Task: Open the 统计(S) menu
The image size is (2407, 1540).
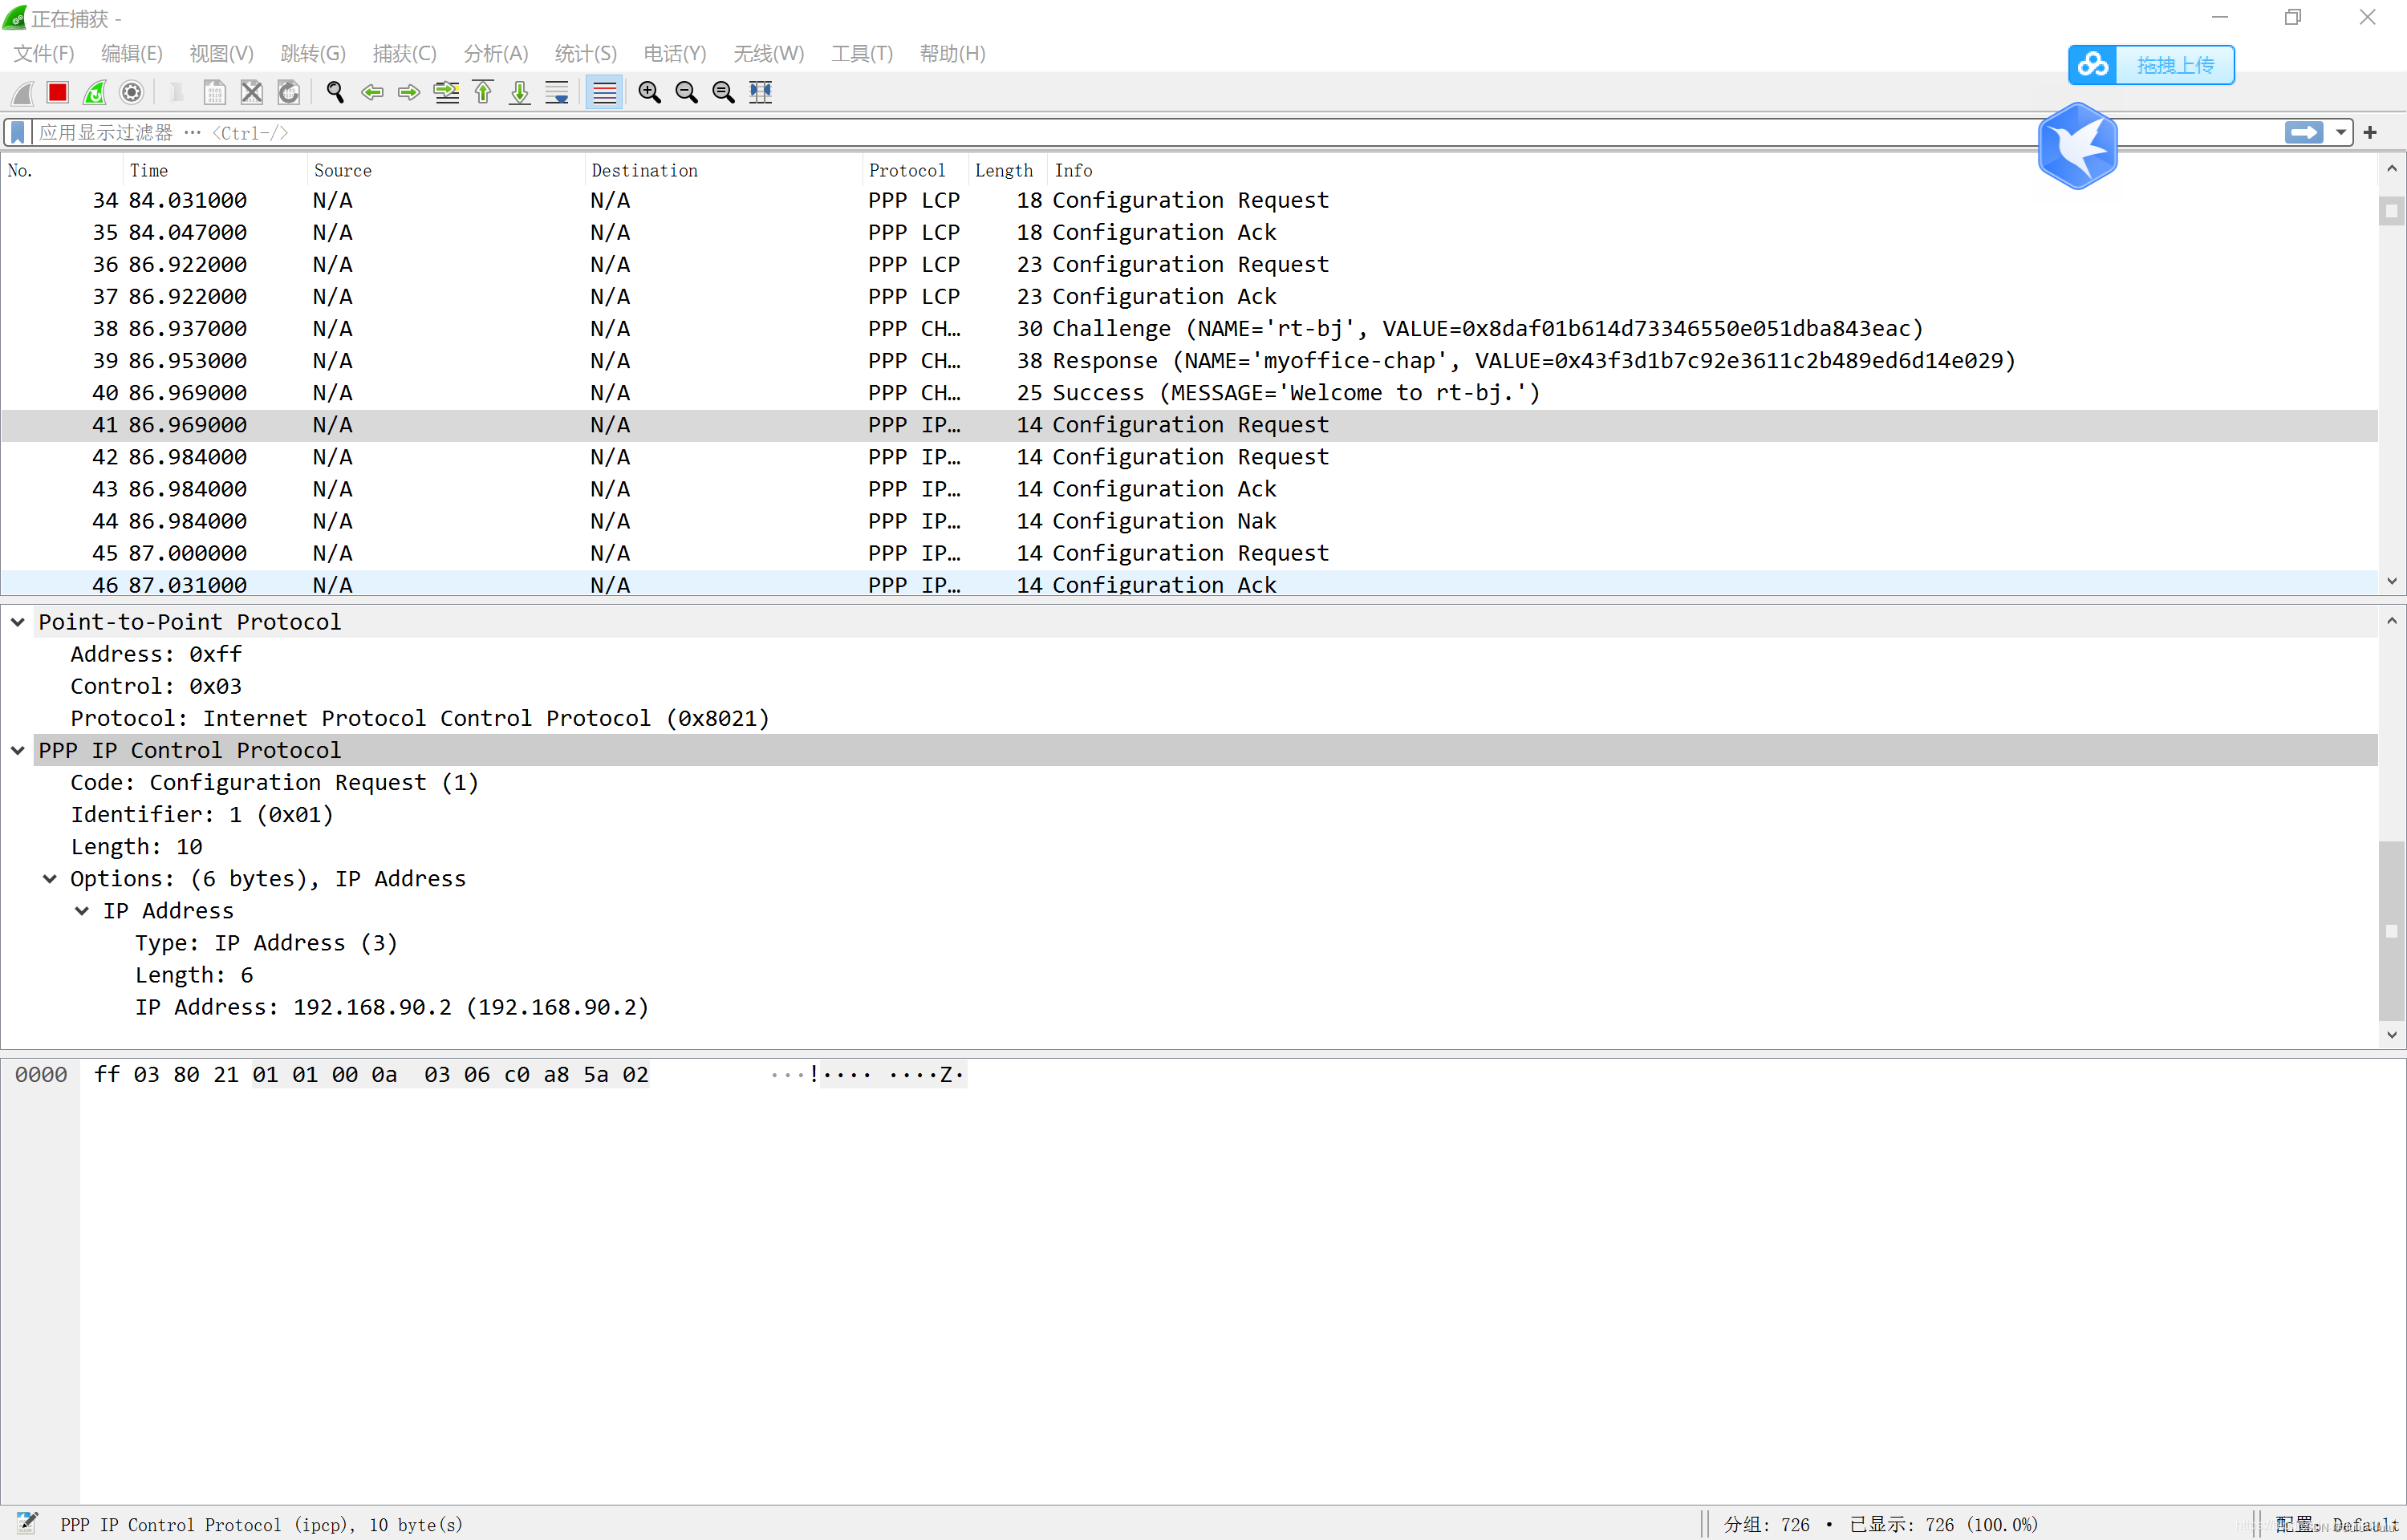Action: click(585, 54)
